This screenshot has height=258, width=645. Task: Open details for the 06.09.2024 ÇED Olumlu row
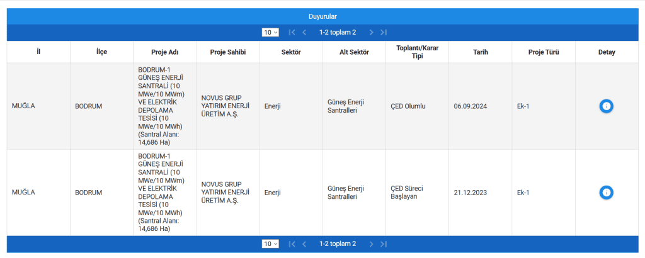click(606, 106)
